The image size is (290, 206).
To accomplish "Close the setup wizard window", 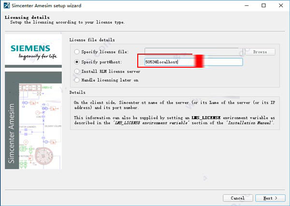I will 281,5.
